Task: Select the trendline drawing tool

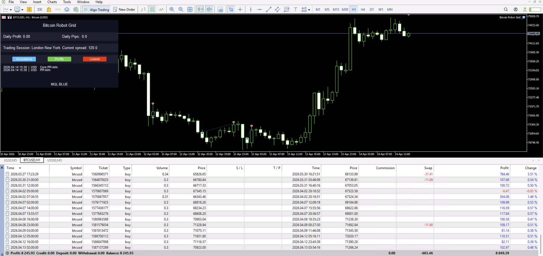Action: tap(269, 9)
